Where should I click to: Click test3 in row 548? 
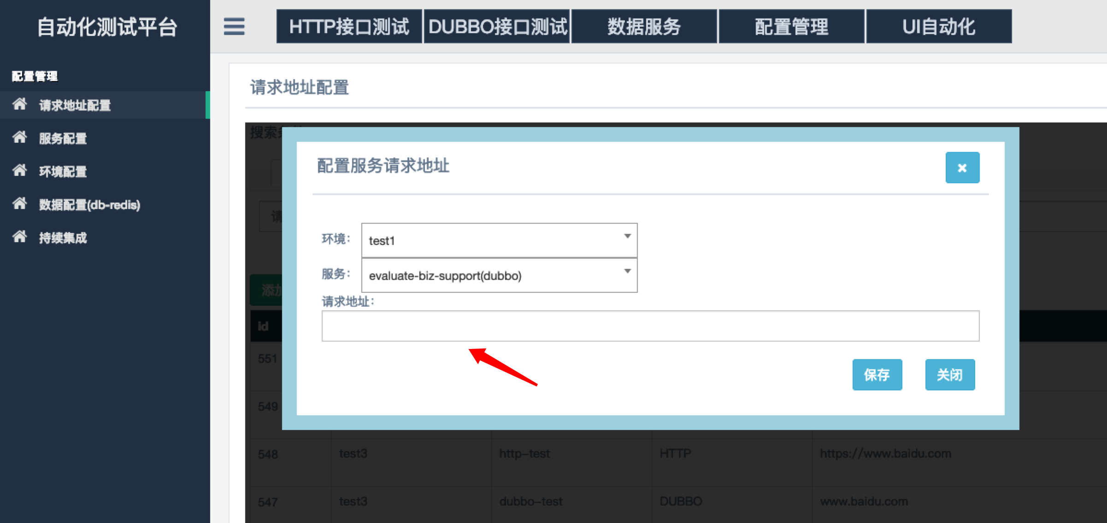tap(353, 453)
